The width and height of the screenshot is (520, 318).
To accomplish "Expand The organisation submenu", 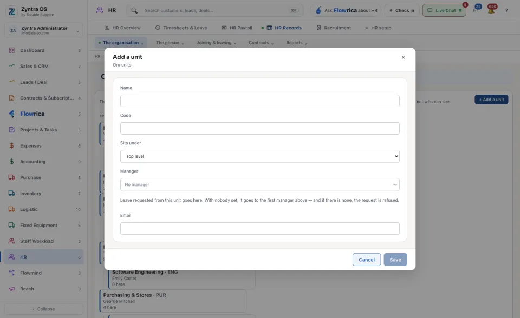I will pos(121,43).
